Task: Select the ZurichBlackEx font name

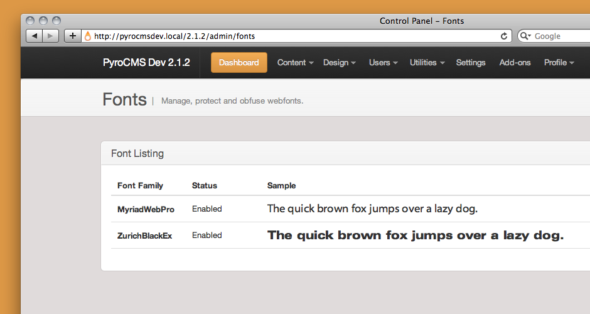Action: click(144, 235)
